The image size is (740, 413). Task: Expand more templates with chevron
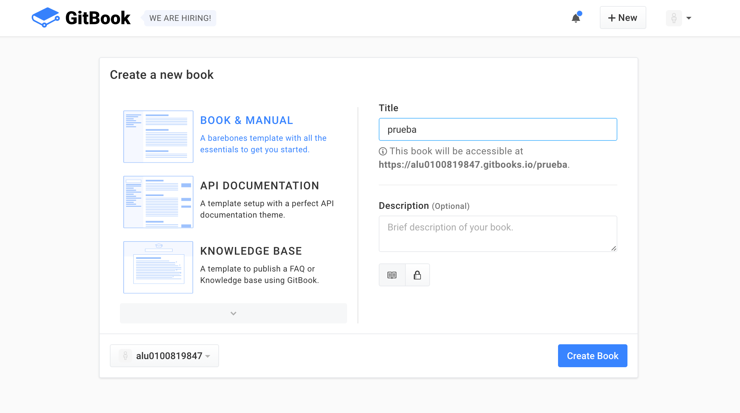(233, 313)
